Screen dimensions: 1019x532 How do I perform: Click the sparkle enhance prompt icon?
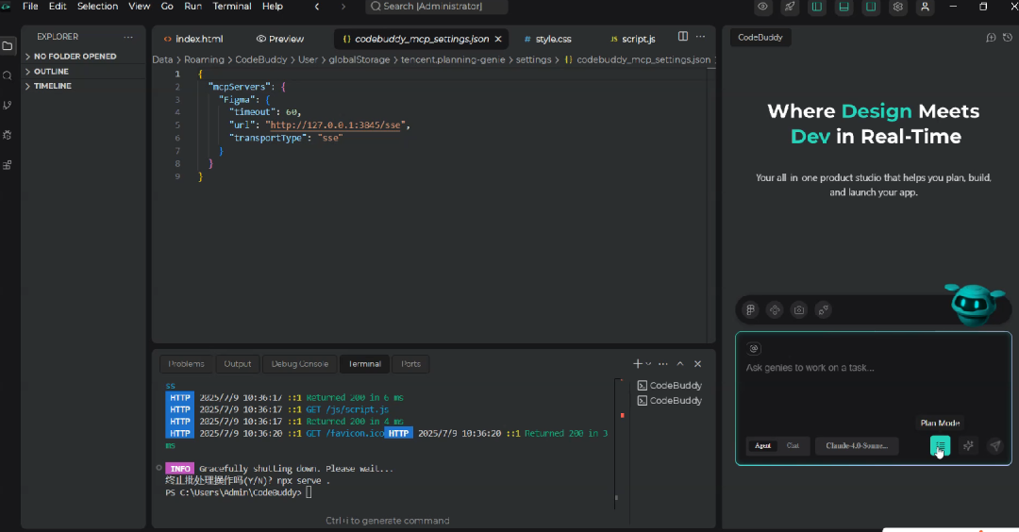click(968, 445)
